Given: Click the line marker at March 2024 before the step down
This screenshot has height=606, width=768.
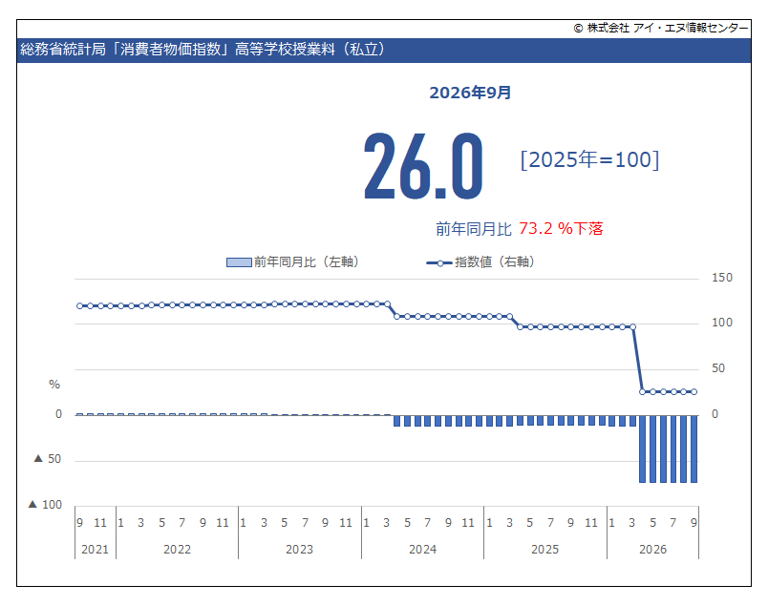Looking at the screenshot, I should click(x=387, y=304).
